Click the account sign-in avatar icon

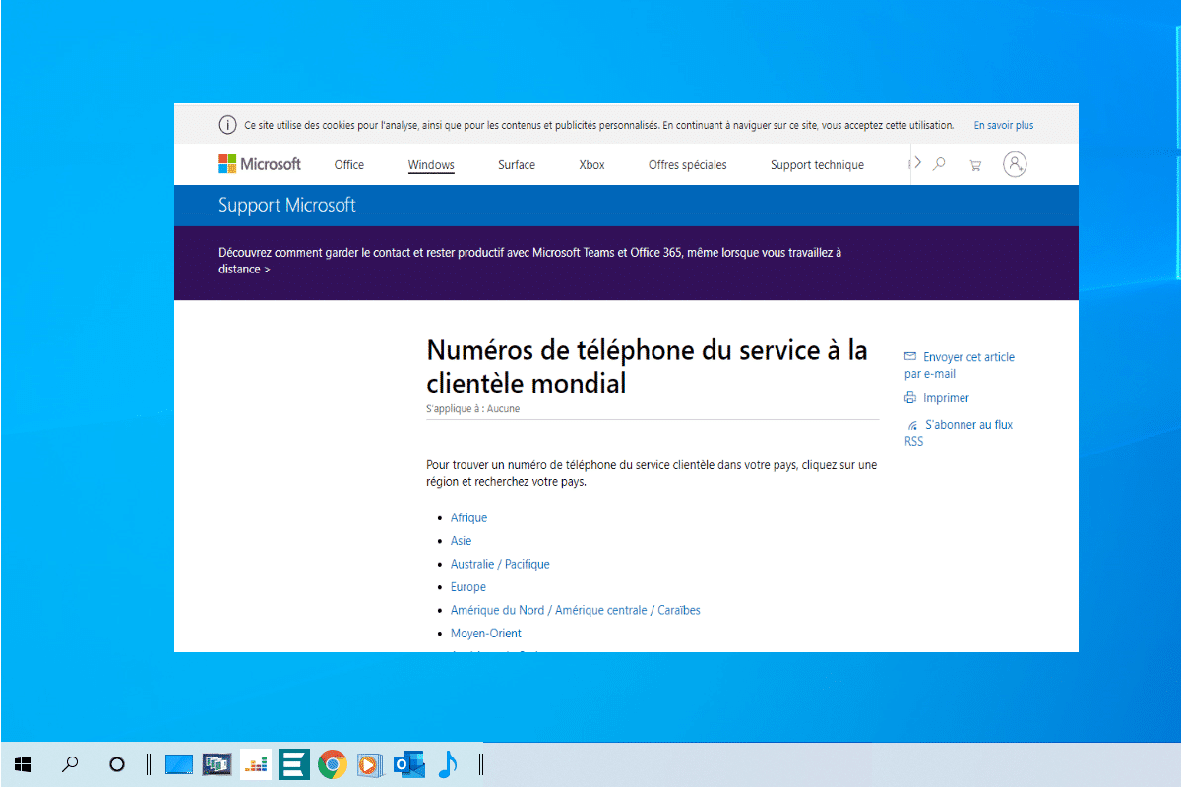tap(1015, 164)
